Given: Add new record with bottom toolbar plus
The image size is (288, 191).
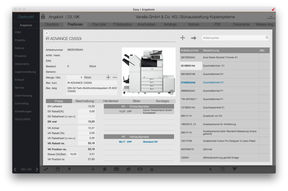Looking at the screenshot, I should click(x=93, y=169).
